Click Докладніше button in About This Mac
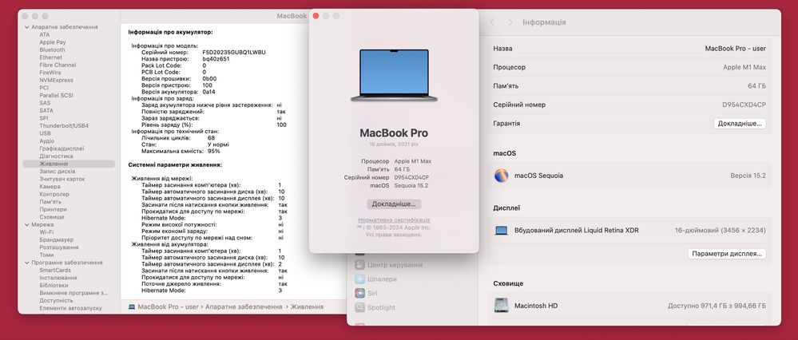The width and height of the screenshot is (798, 340). tap(394, 204)
